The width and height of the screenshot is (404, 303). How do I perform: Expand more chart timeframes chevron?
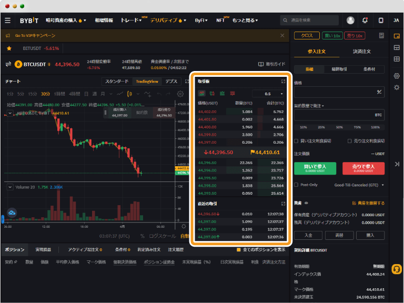[111, 94]
